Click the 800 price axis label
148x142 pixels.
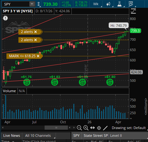pos(133,19)
